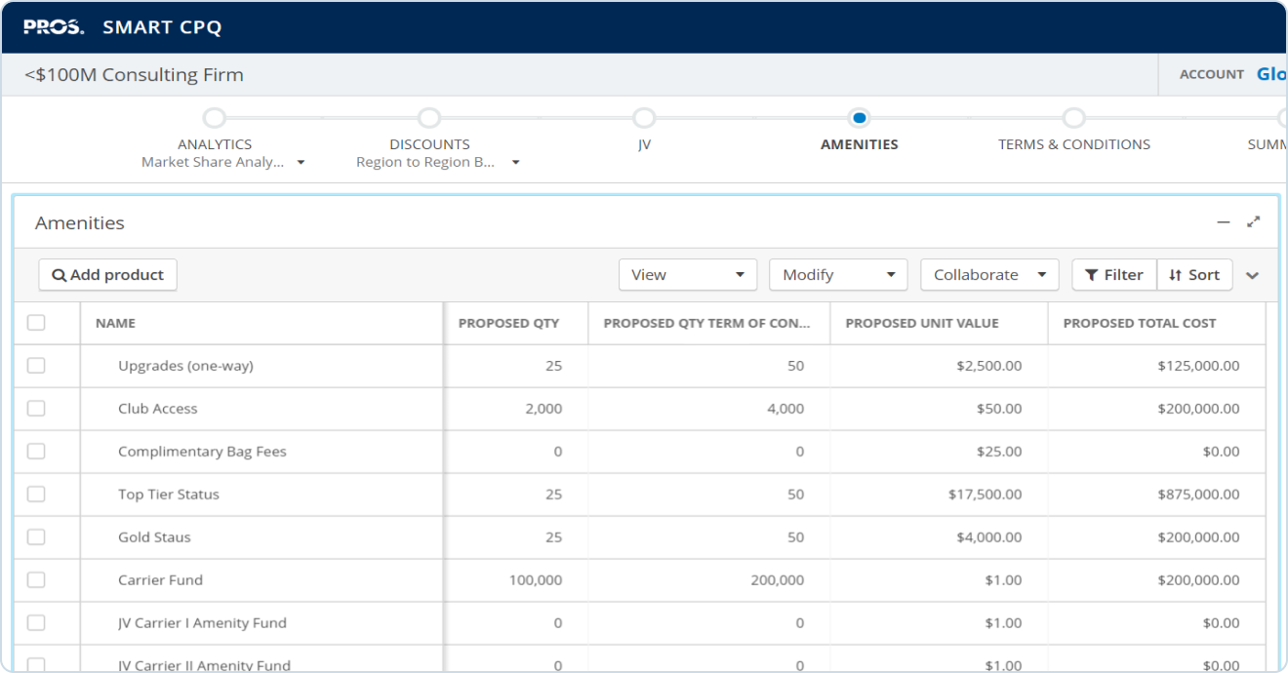Click the Analytics step circle
The width and height of the screenshot is (1288, 673).
[x=215, y=118]
